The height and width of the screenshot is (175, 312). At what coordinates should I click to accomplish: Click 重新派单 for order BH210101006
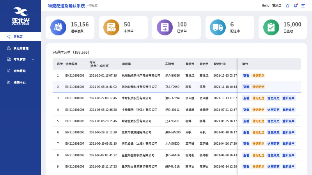[x=289, y=132]
